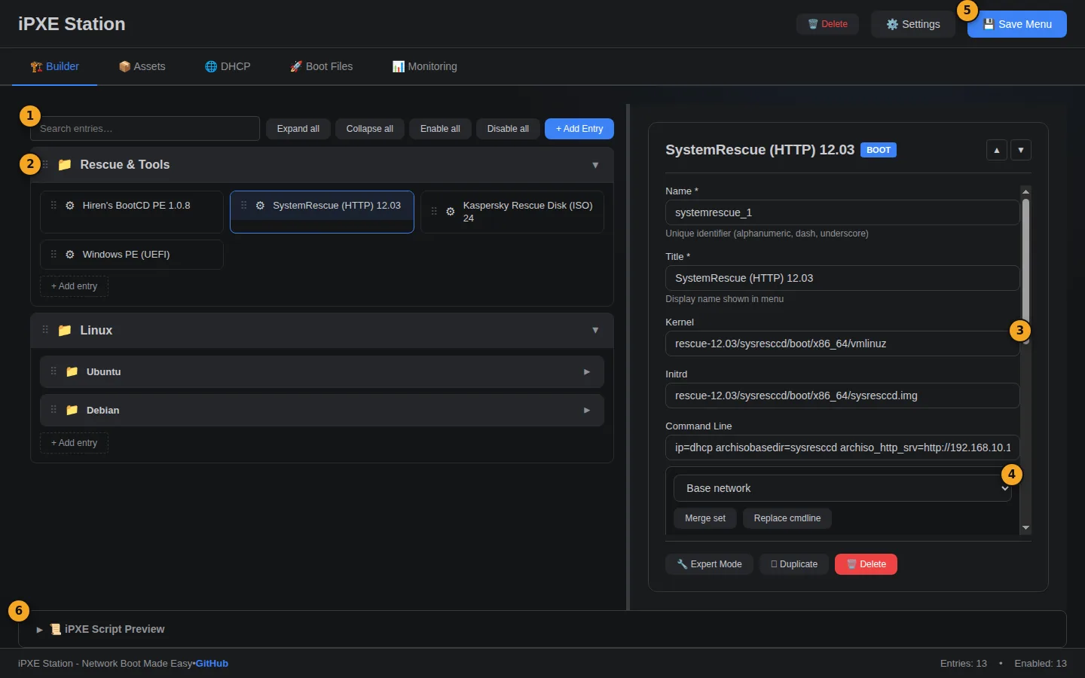Image resolution: width=1085 pixels, height=678 pixels.
Task: Click the top-bar Delete button
Action: 827,24
